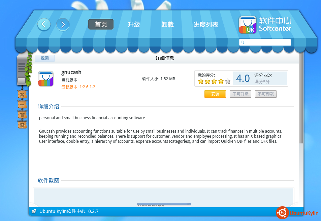This screenshot has width=321, height=221.
Task: Click the gnucash application icon
Action: click(x=46, y=79)
